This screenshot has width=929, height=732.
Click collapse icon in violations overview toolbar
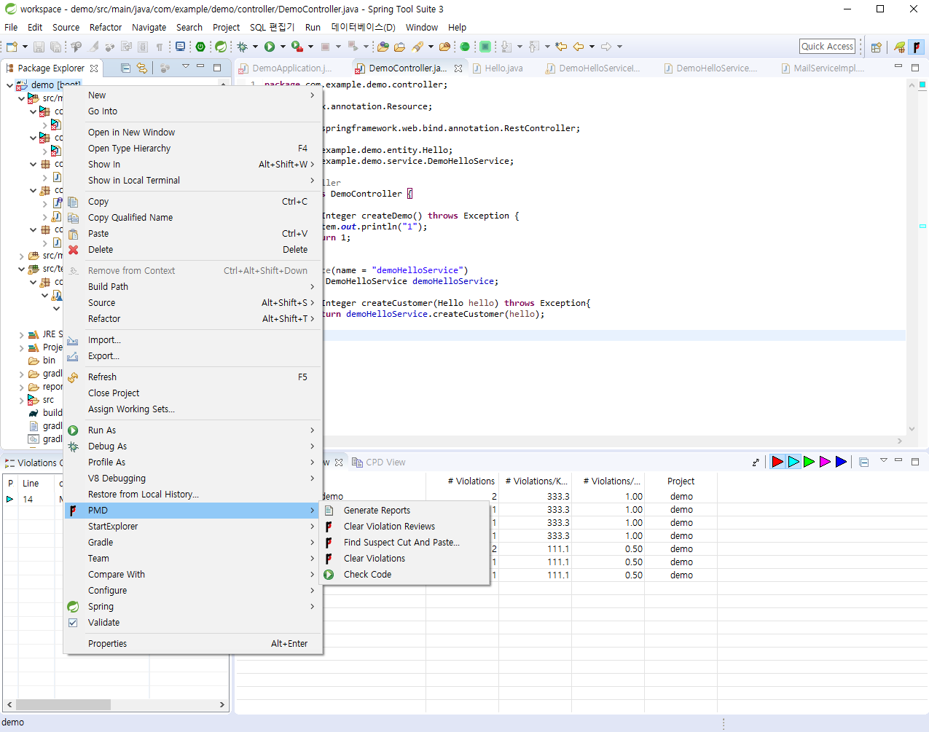pos(864,462)
